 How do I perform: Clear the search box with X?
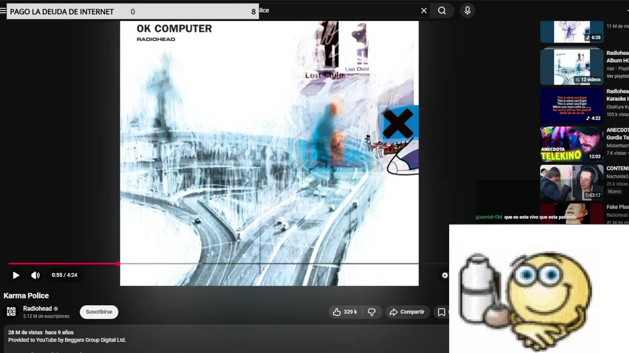pos(424,10)
